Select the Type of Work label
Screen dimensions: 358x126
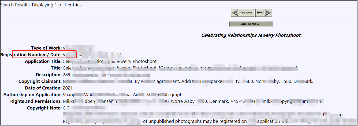click(46, 48)
